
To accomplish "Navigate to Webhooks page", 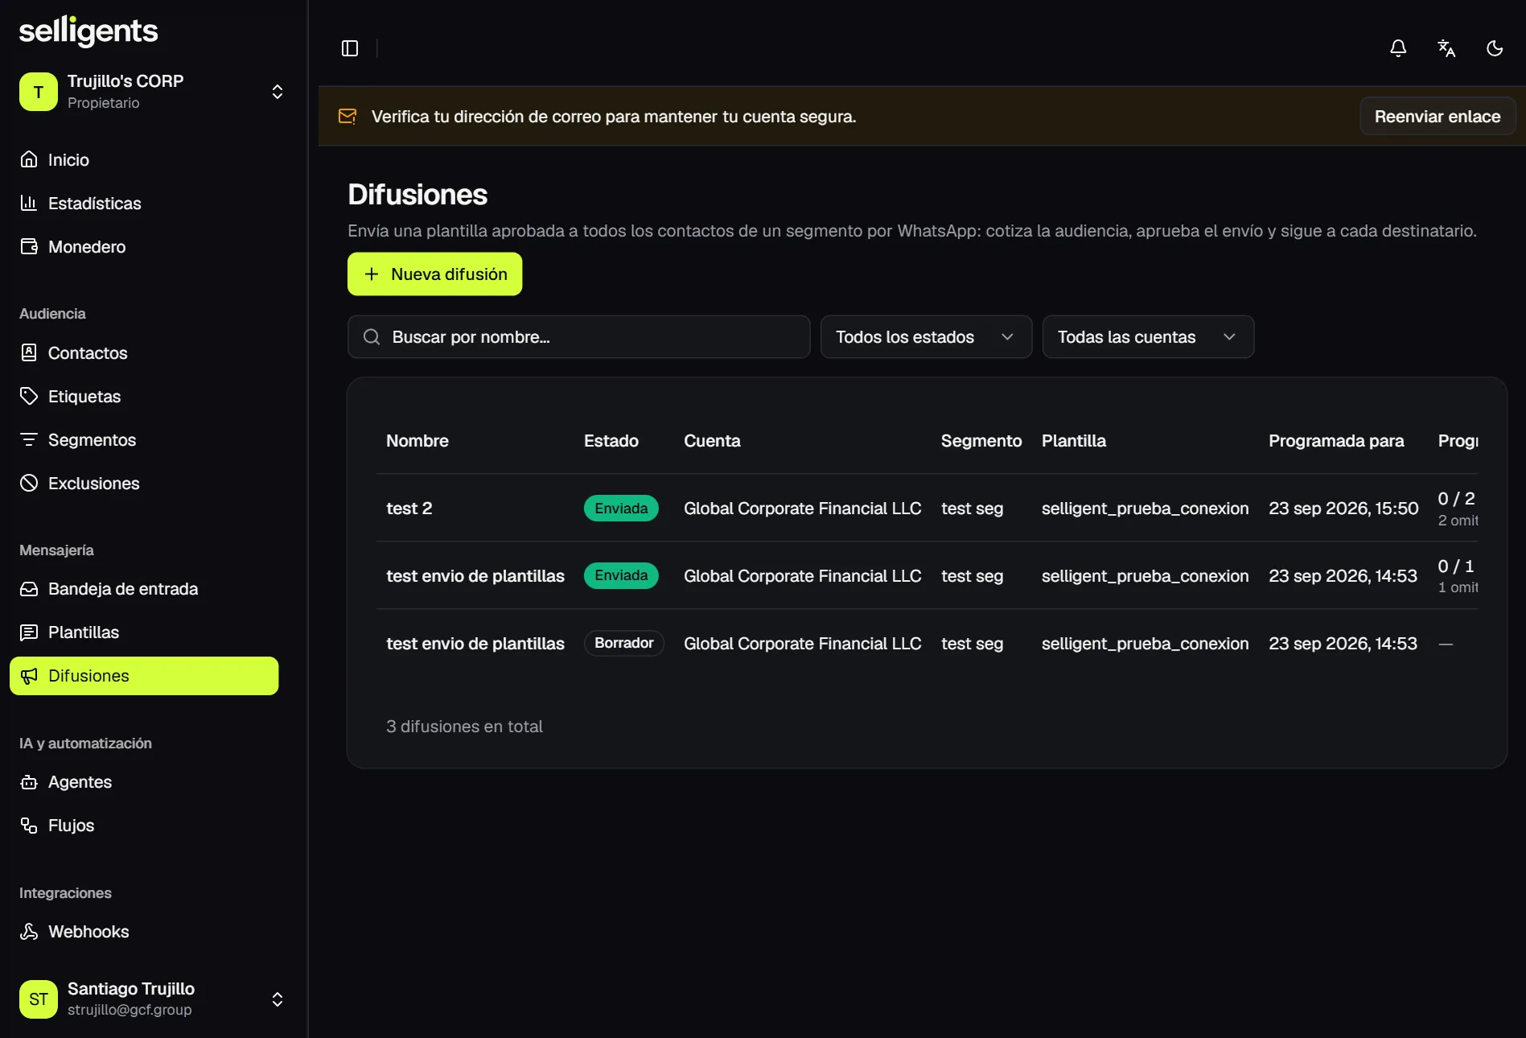I will pos(144,932).
